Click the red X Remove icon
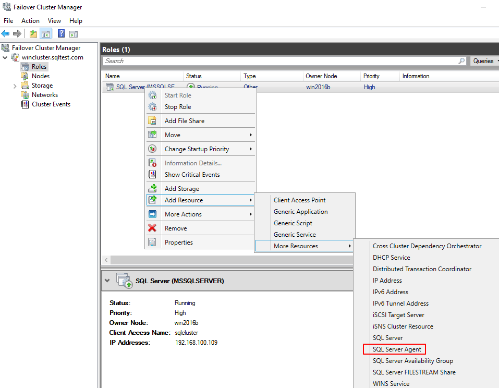 coord(152,228)
